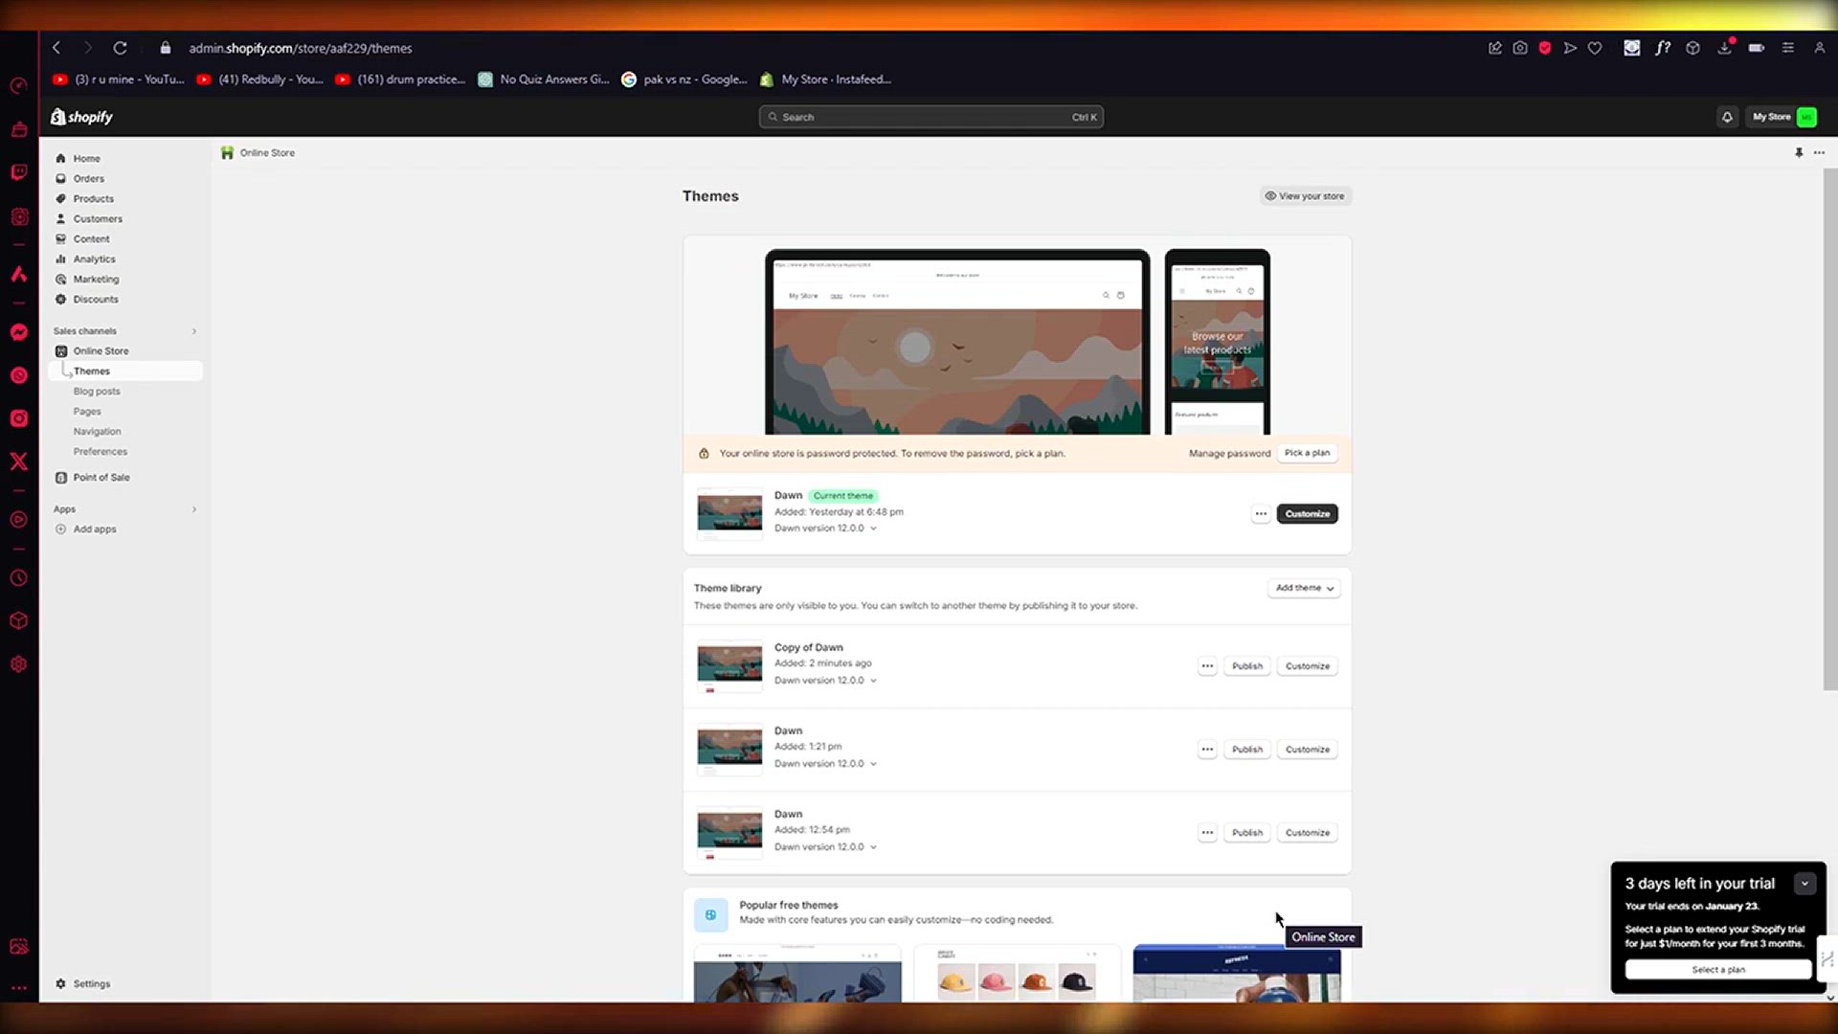Open the Messenger icon in browser sidebar
This screenshot has height=1034, width=1838.
coord(19,332)
